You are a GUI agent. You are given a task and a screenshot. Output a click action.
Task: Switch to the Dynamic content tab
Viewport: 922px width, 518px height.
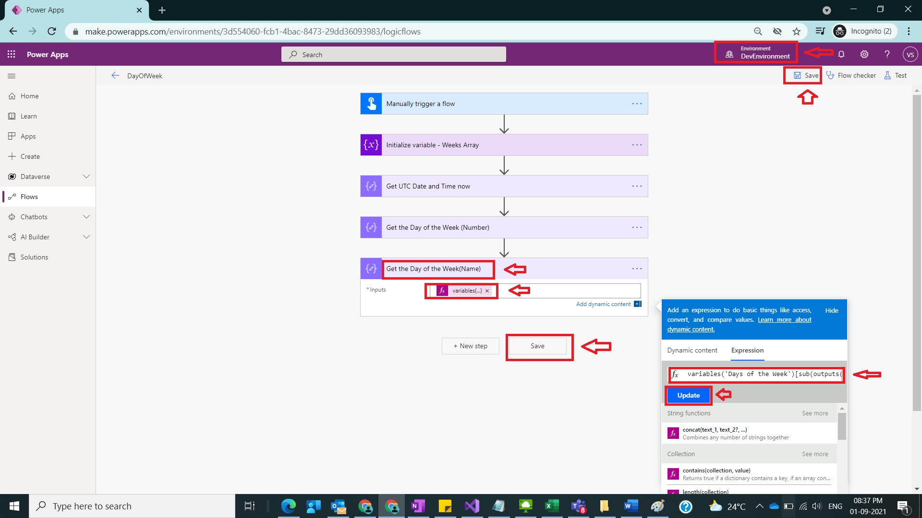(692, 350)
